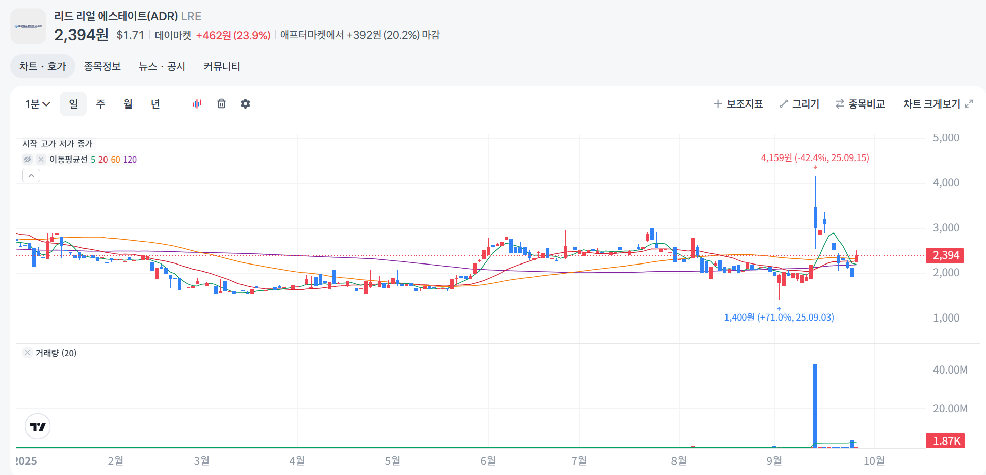Screen dimensions: 986x475
Task: Click the 9월 label on time axis
Action: (774, 461)
